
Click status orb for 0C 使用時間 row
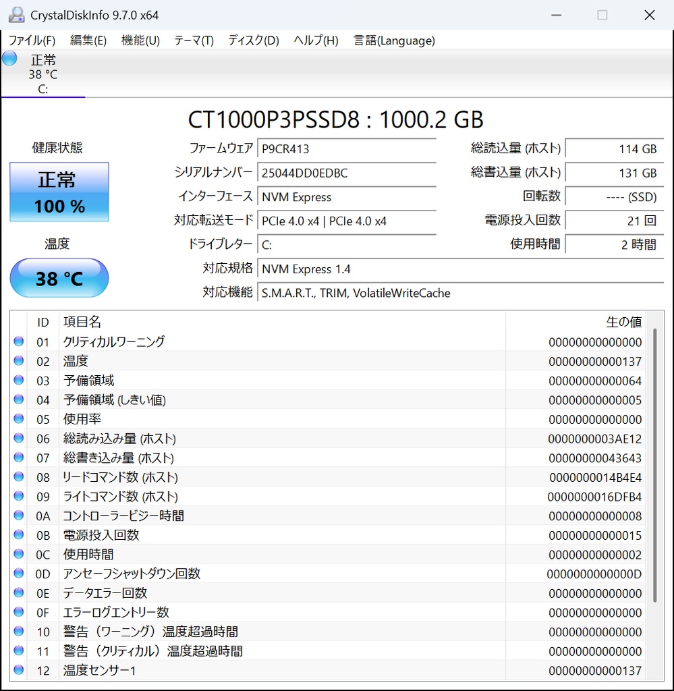pyautogui.click(x=18, y=554)
